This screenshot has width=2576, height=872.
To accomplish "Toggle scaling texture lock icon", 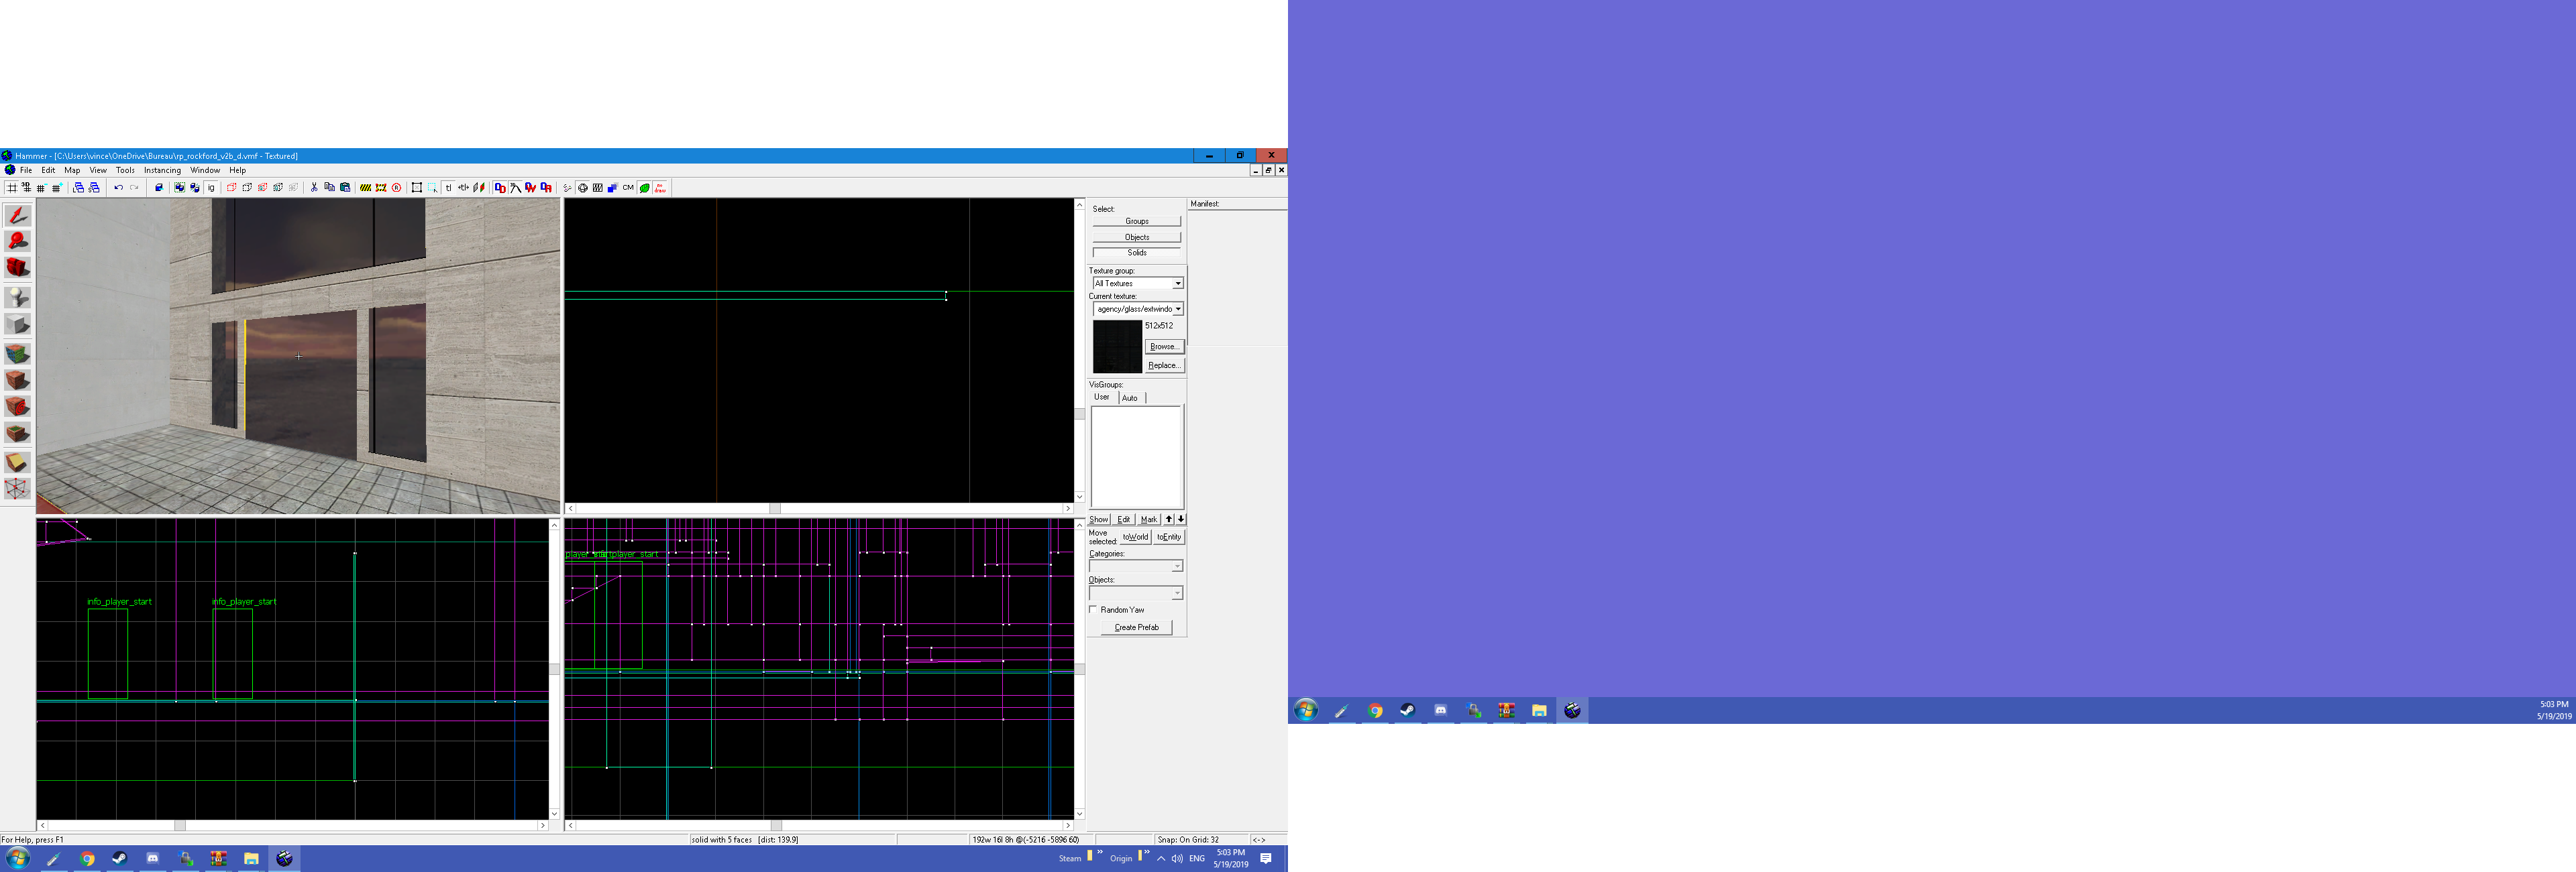I will tap(464, 188).
